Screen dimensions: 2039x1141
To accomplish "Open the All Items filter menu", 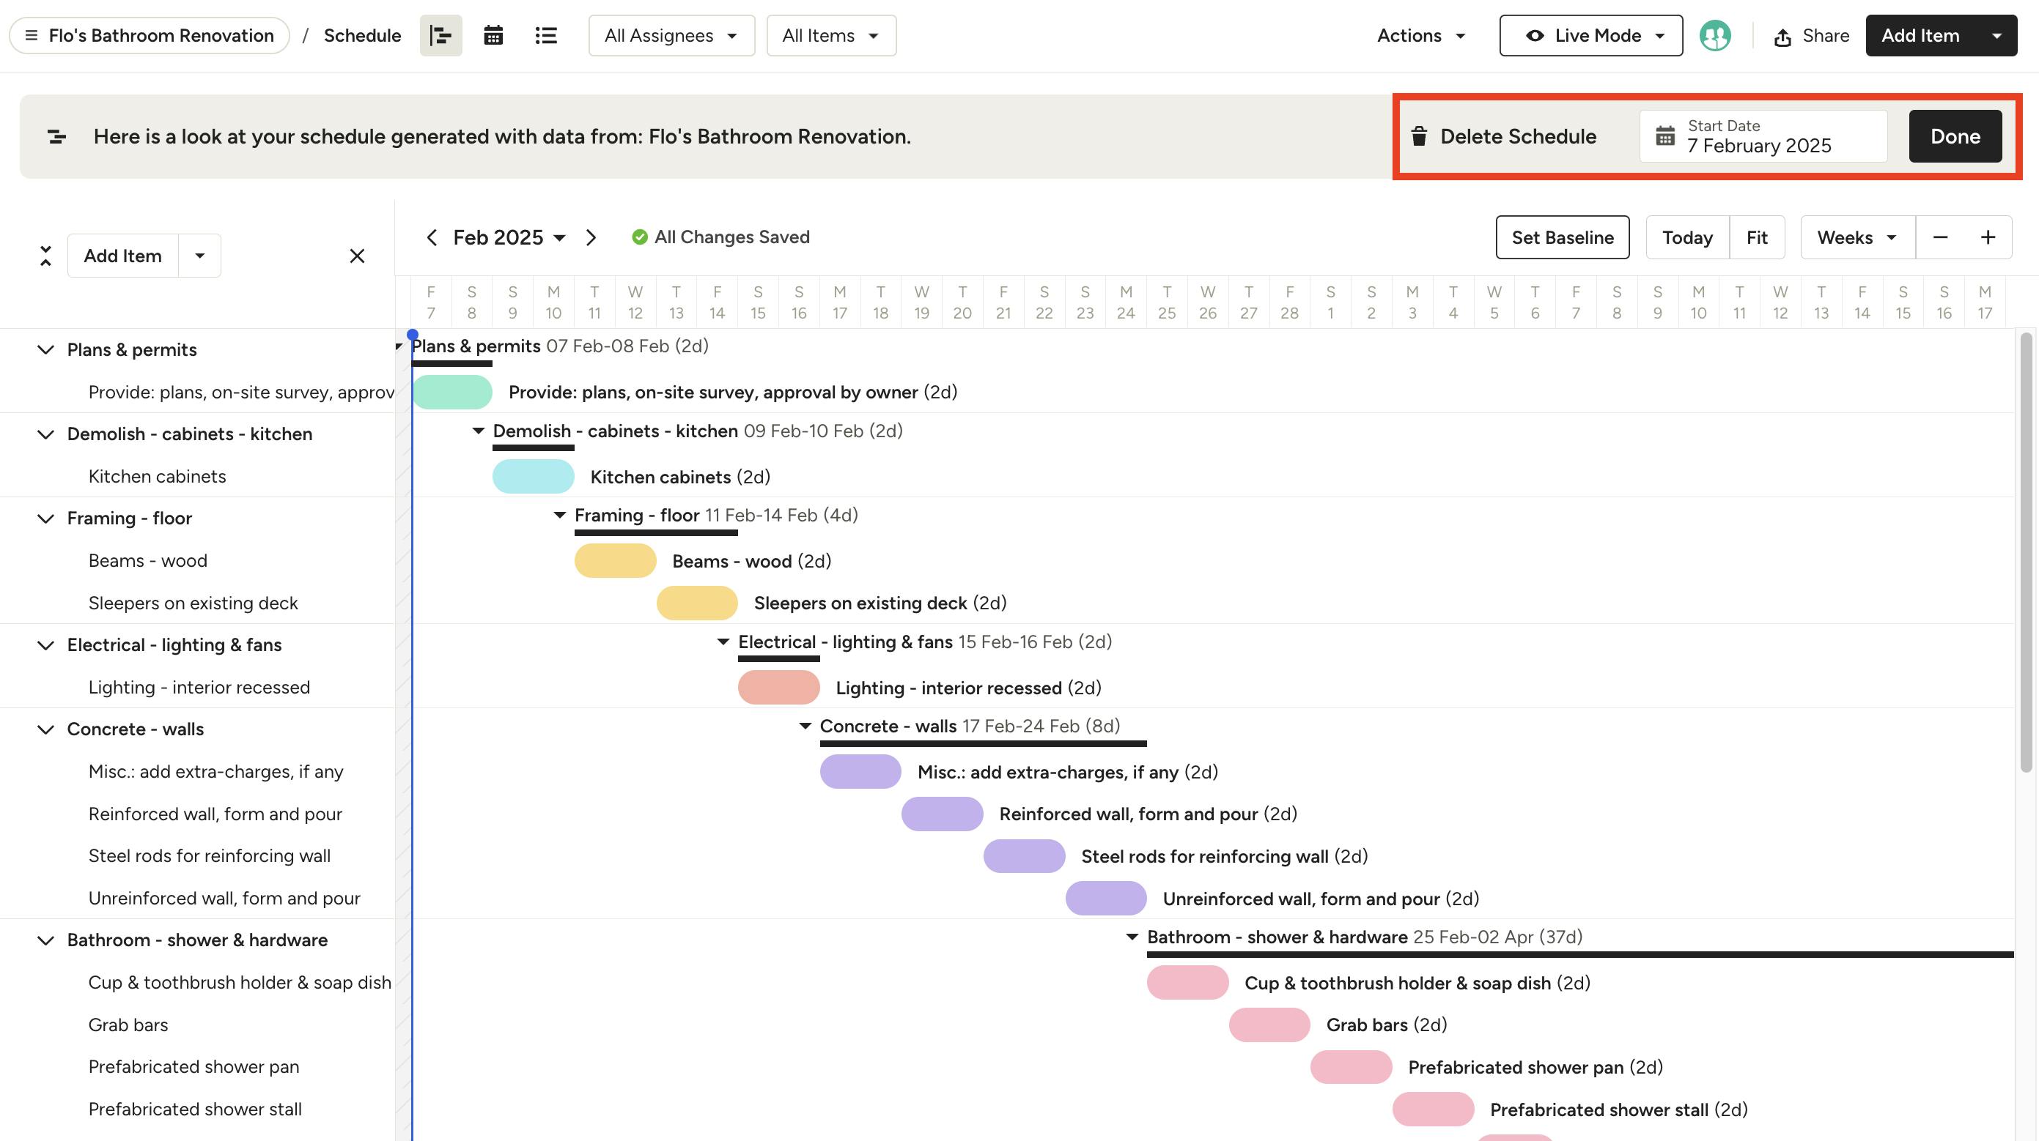I will pyautogui.click(x=830, y=35).
